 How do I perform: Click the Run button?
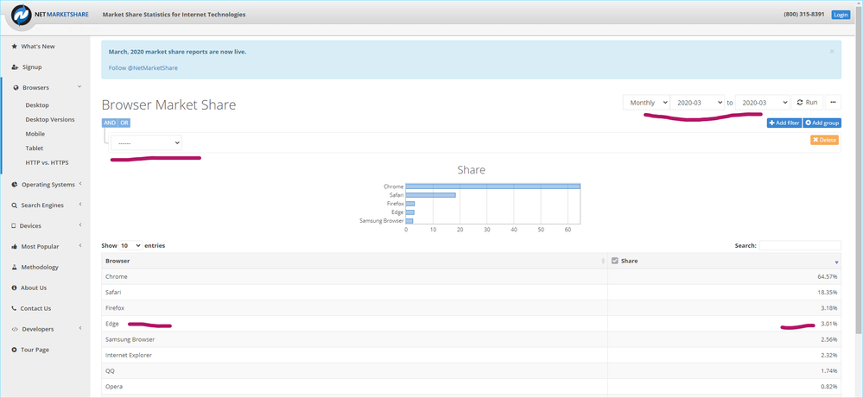pyautogui.click(x=808, y=102)
